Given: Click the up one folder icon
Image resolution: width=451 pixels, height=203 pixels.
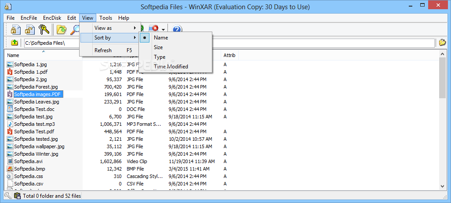Looking at the screenshot, I should 15,43.
